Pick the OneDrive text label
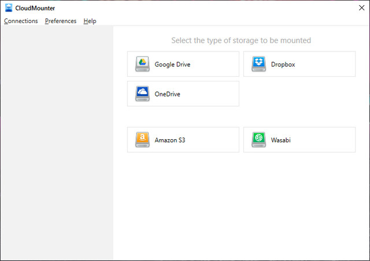Screen dimensions: 370x261 tap(167, 94)
